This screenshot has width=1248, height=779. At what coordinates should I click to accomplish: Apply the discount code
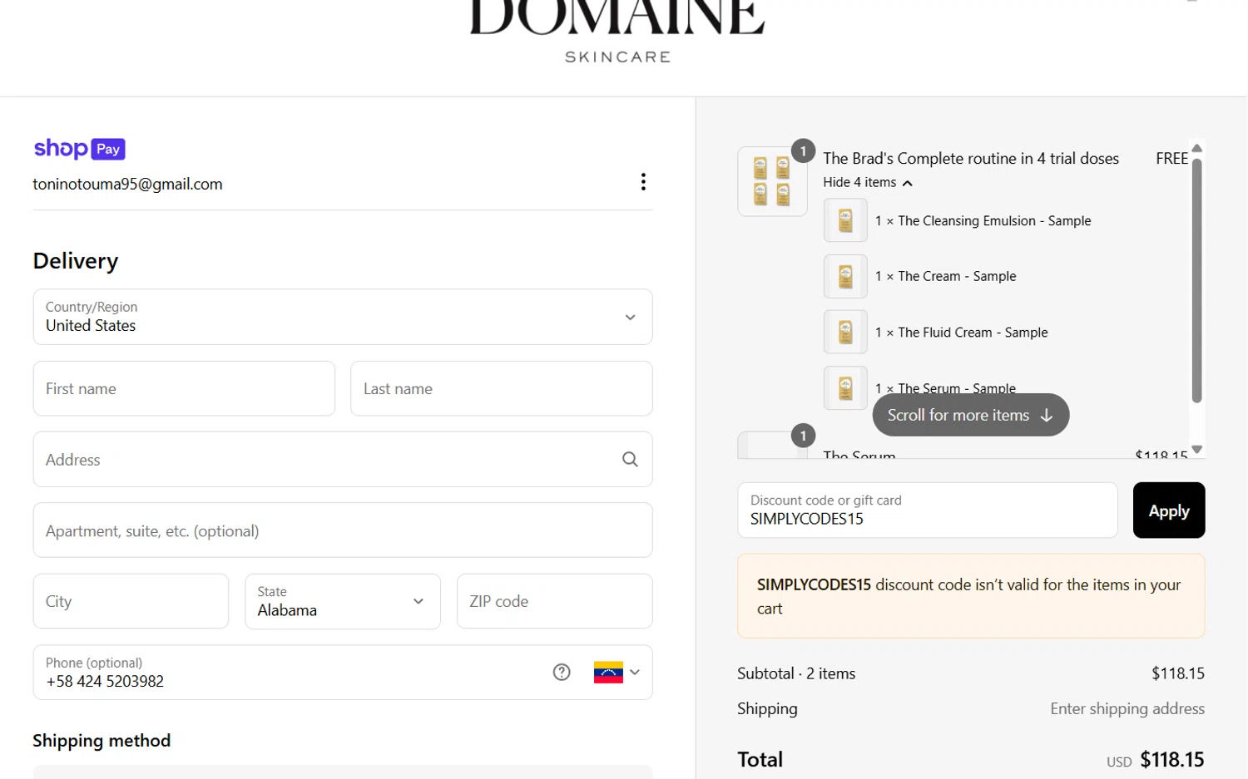(1169, 510)
